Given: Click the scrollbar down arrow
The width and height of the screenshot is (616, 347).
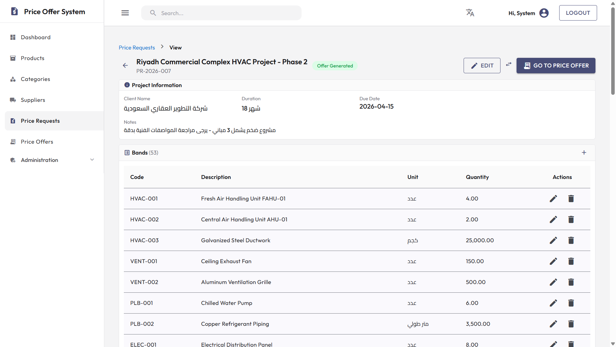Looking at the screenshot, I should coord(612,343).
